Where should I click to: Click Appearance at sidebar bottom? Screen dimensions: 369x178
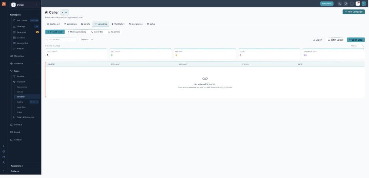(17, 166)
